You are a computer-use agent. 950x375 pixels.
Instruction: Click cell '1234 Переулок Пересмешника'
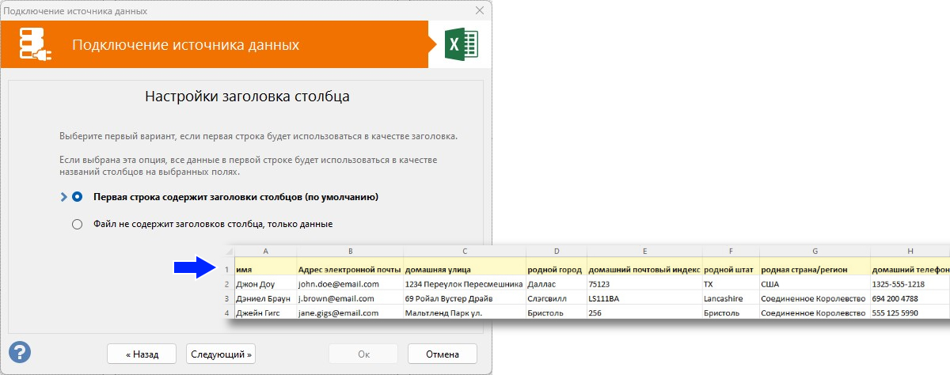(465, 284)
